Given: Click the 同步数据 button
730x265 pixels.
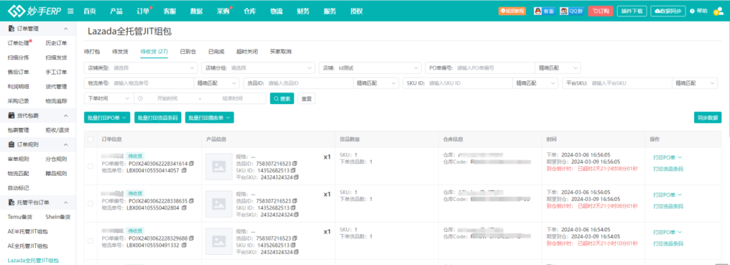Looking at the screenshot, I should point(708,118).
